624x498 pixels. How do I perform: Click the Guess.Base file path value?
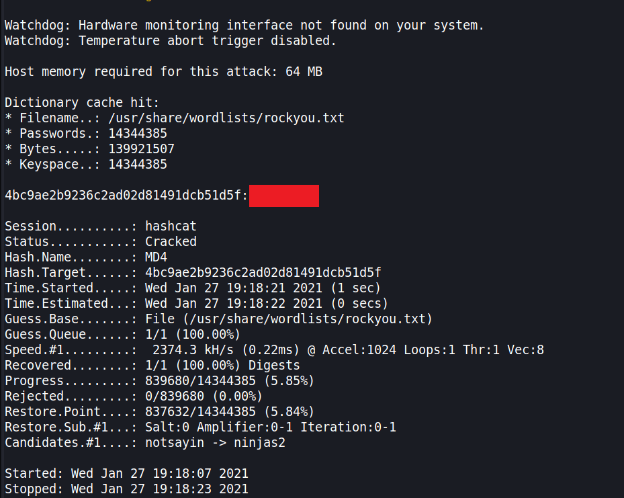coord(289,319)
